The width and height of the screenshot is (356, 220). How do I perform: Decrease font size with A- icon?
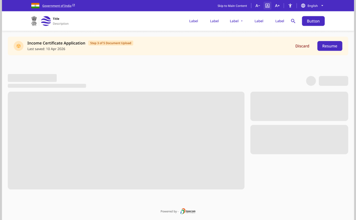click(258, 6)
